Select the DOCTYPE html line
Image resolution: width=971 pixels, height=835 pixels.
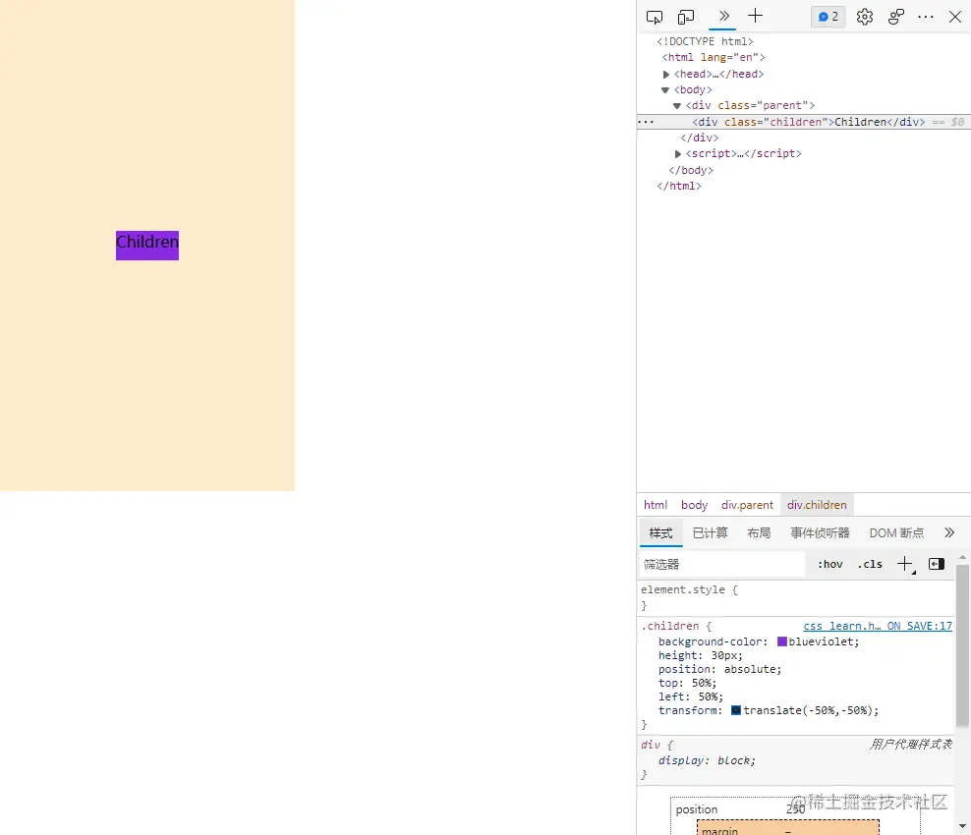click(x=705, y=41)
